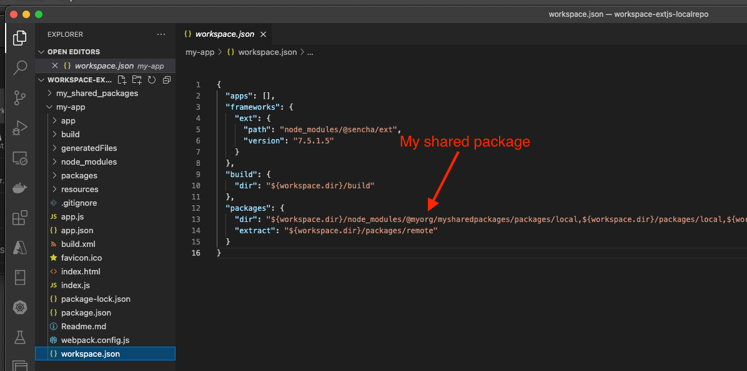The width and height of the screenshot is (747, 371).
Task: Open Explorer's Views and More Actions menu
Action: [161, 34]
